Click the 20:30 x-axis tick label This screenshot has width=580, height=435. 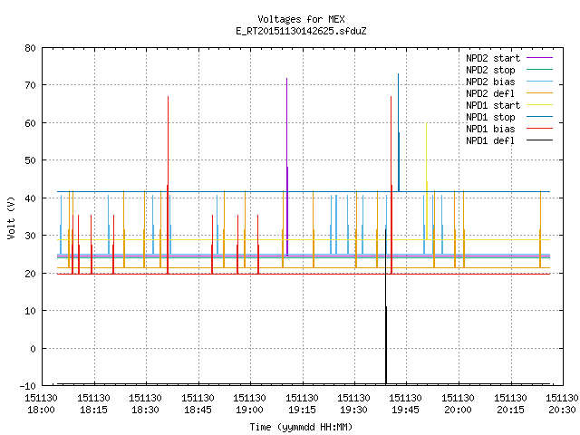click(x=563, y=410)
